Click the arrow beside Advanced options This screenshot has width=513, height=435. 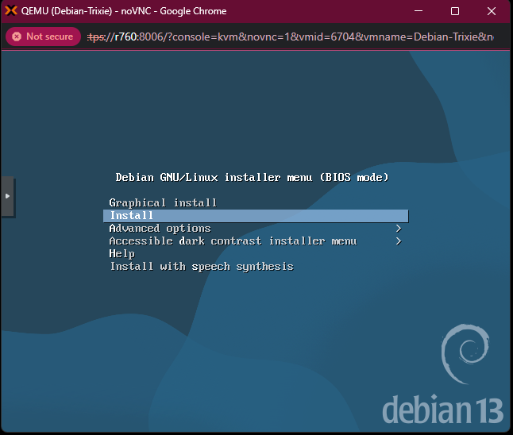(x=398, y=229)
